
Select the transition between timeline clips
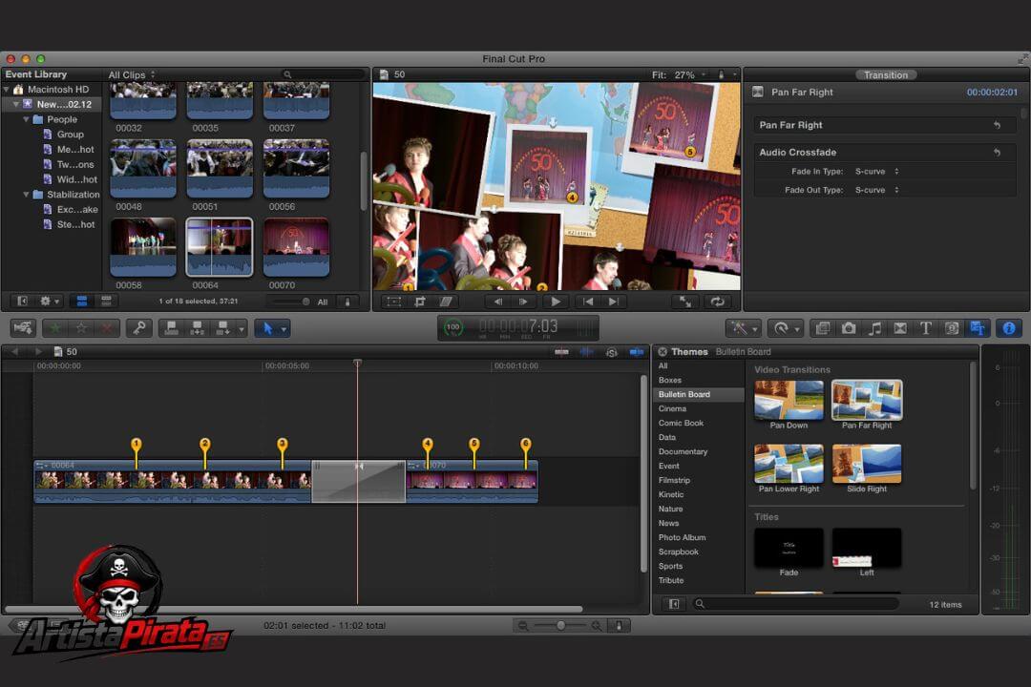click(x=358, y=482)
